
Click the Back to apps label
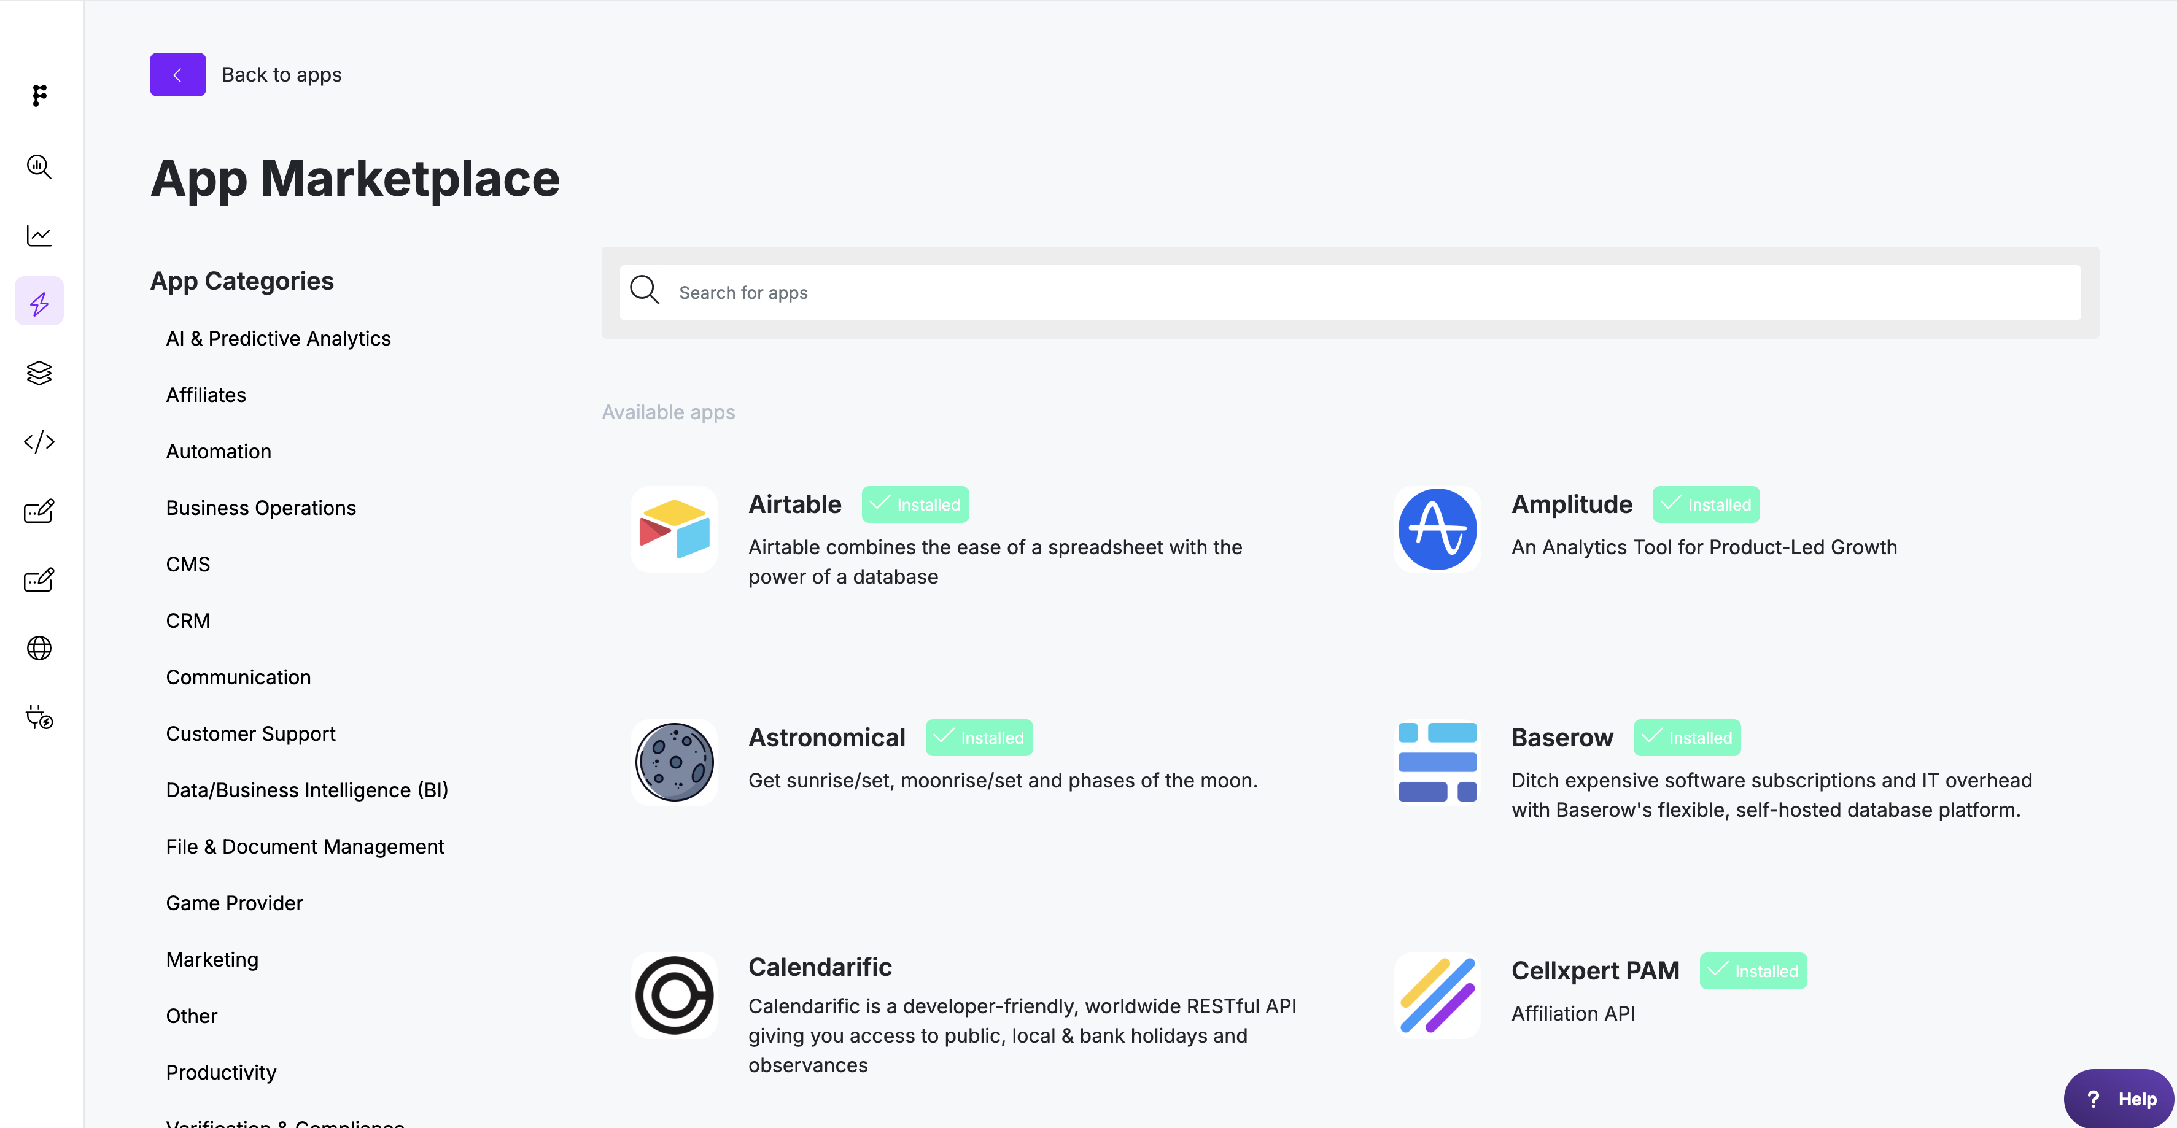[x=281, y=74]
